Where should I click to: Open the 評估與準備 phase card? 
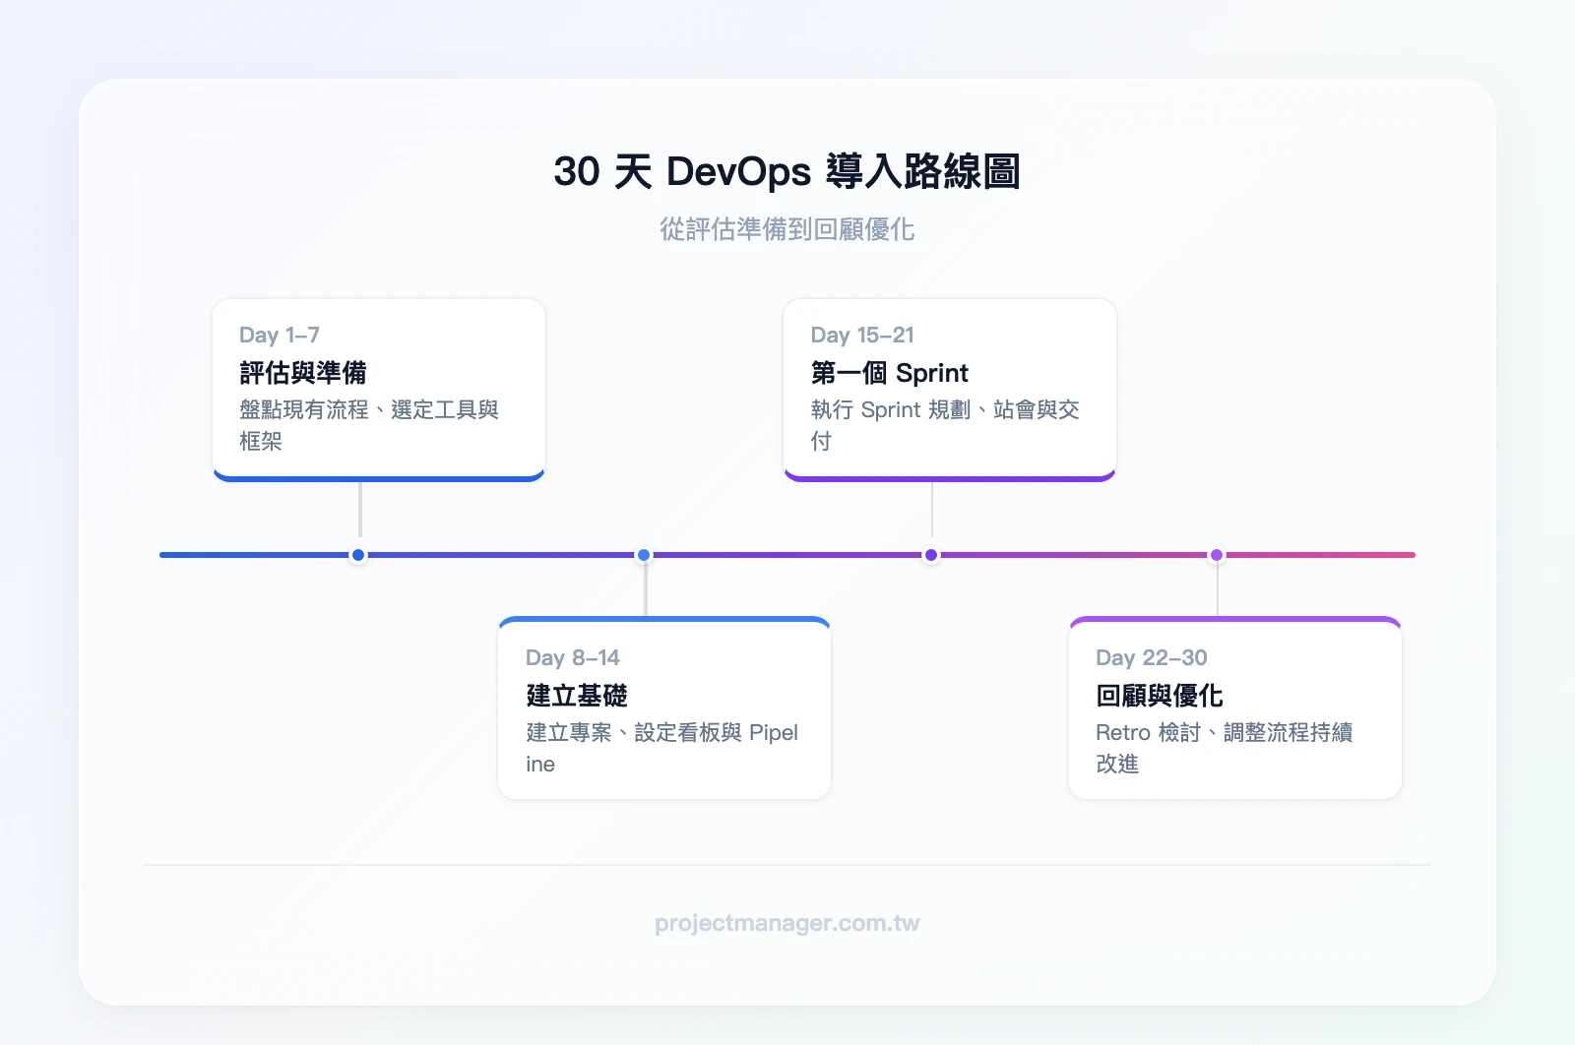(x=379, y=390)
